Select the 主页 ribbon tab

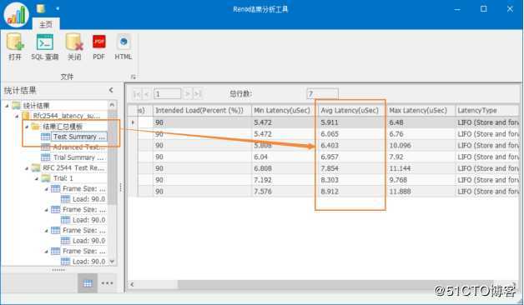coord(46,24)
